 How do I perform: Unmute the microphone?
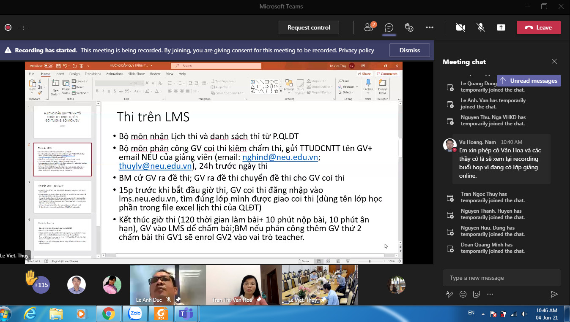481,27
